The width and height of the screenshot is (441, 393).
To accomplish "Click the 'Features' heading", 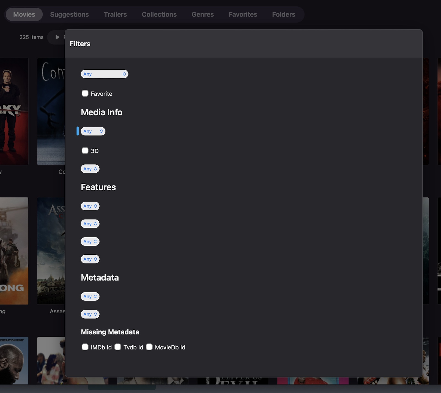I will tap(98, 187).
